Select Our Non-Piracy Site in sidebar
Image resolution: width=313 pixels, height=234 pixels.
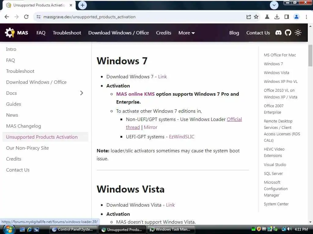(x=28, y=148)
